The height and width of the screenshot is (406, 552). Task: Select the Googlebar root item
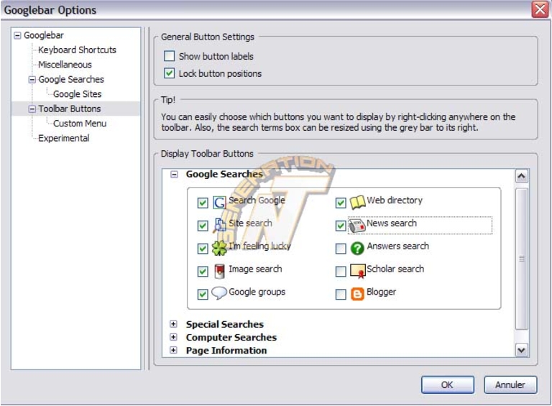44,35
